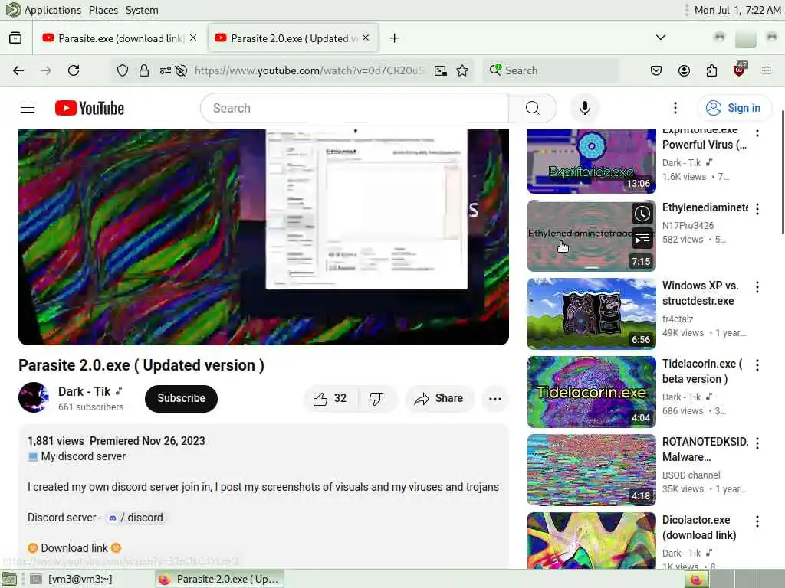This screenshot has width=785, height=588.
Task: Open the Pocket save icon
Action: coord(656,70)
